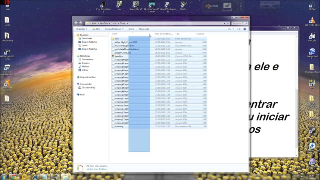Open Músicas library

click(85, 66)
